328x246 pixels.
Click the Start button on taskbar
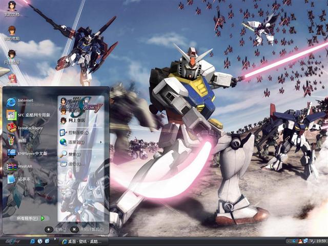pyautogui.click(x=12, y=241)
